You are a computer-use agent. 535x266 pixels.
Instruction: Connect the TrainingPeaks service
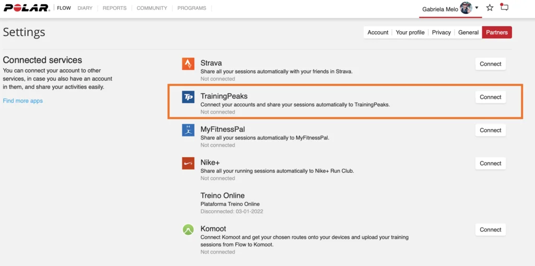[490, 97]
